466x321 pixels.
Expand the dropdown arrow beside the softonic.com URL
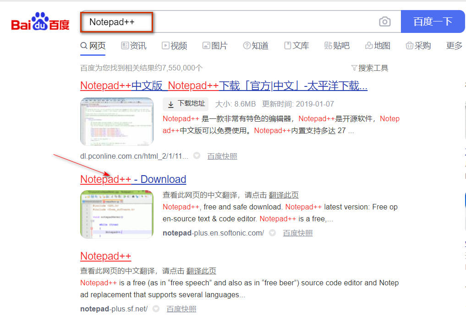pyautogui.click(x=272, y=233)
